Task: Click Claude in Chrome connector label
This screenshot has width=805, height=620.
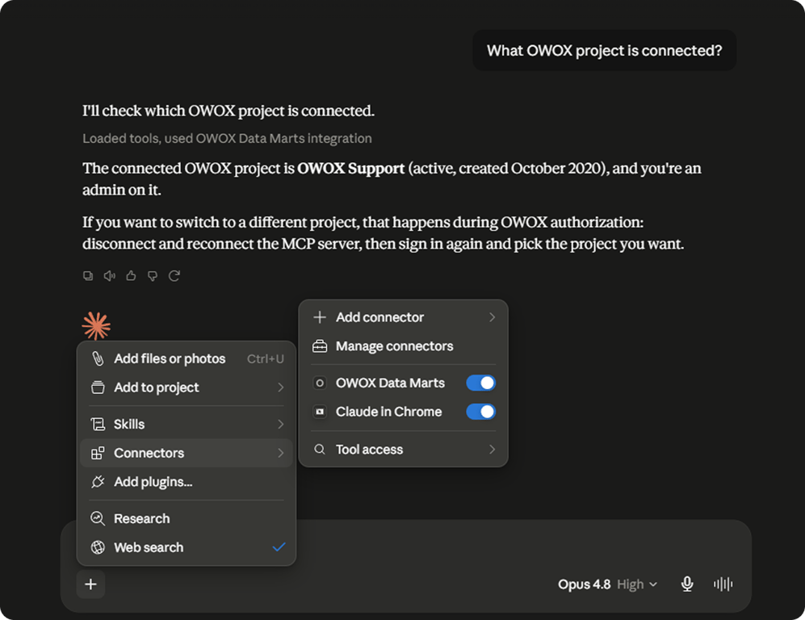Action: tap(388, 412)
